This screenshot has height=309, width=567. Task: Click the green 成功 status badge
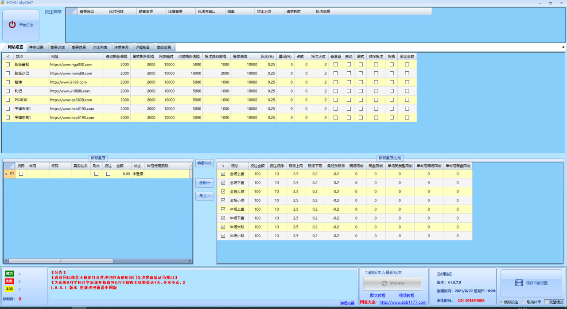9,274
